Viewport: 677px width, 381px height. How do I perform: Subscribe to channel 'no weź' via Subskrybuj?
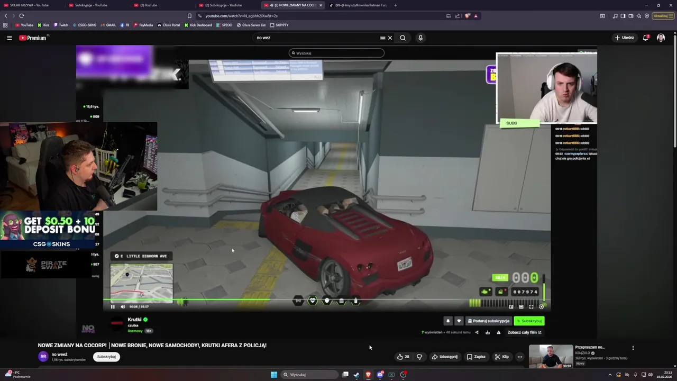(x=106, y=357)
